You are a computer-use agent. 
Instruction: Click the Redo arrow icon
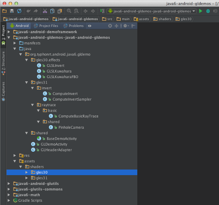[36, 11]
